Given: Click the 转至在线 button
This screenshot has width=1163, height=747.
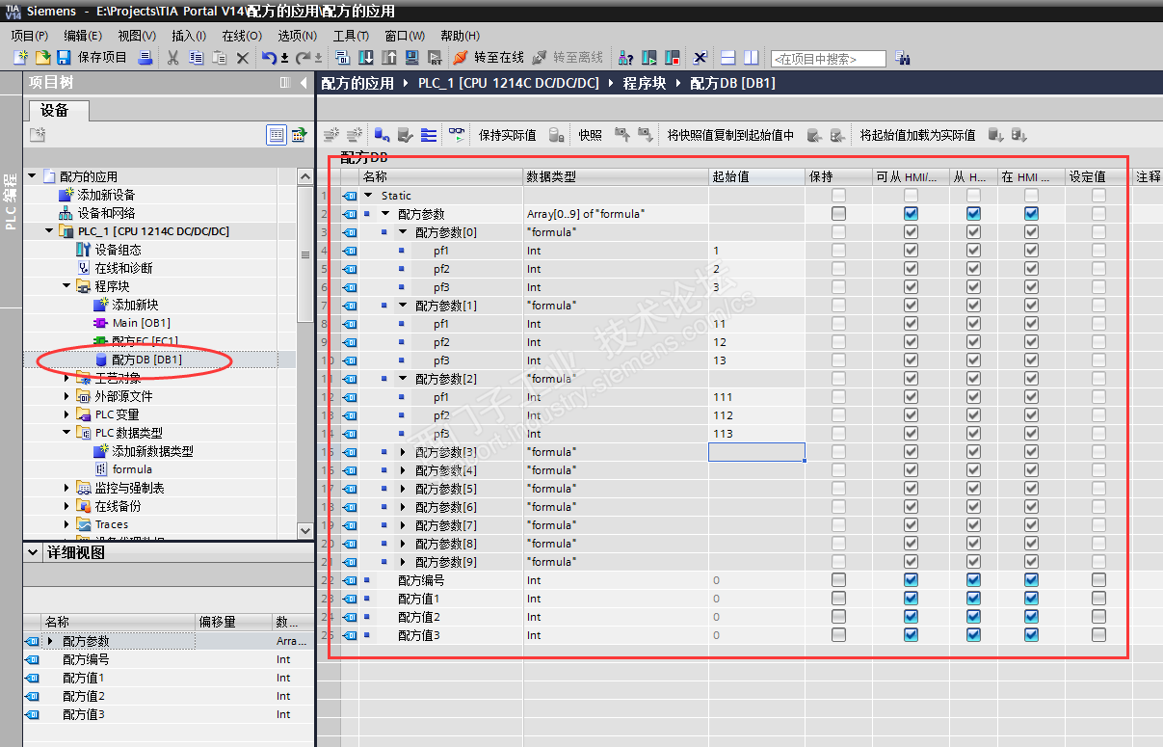Looking at the screenshot, I should coord(489,58).
